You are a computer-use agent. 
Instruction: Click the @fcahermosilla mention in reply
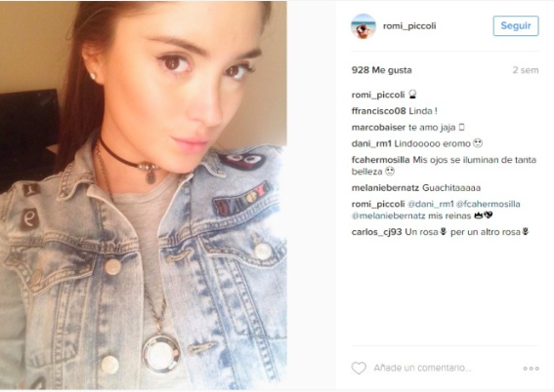489,204
